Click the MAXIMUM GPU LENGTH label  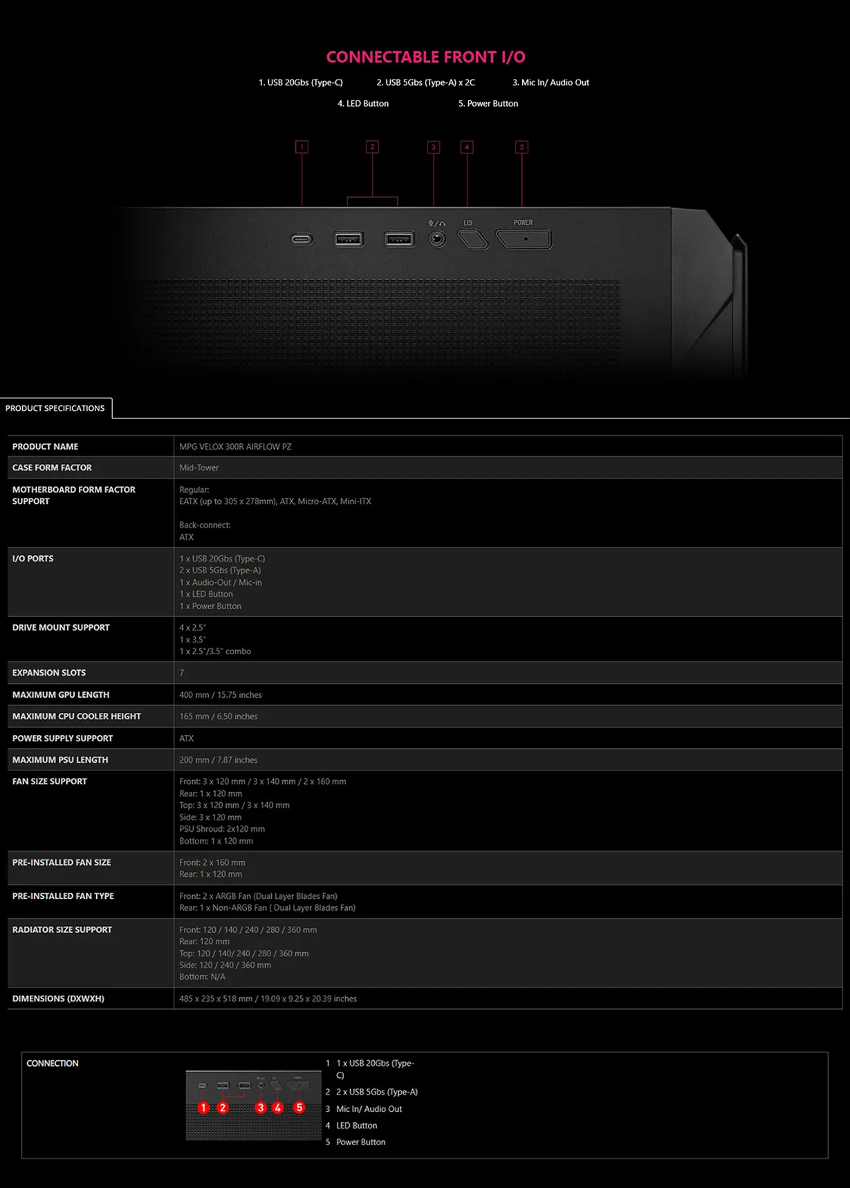coord(61,695)
